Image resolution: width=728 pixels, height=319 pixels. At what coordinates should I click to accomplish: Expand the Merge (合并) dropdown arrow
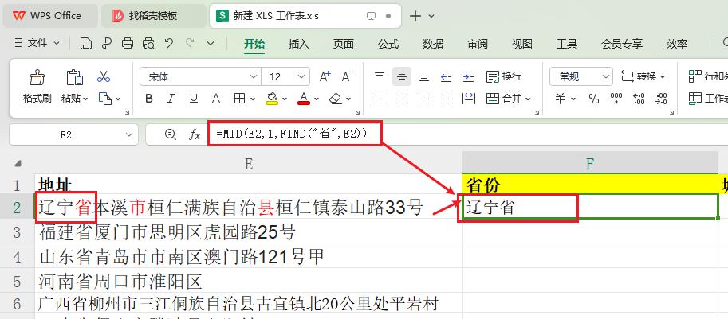click(x=528, y=99)
